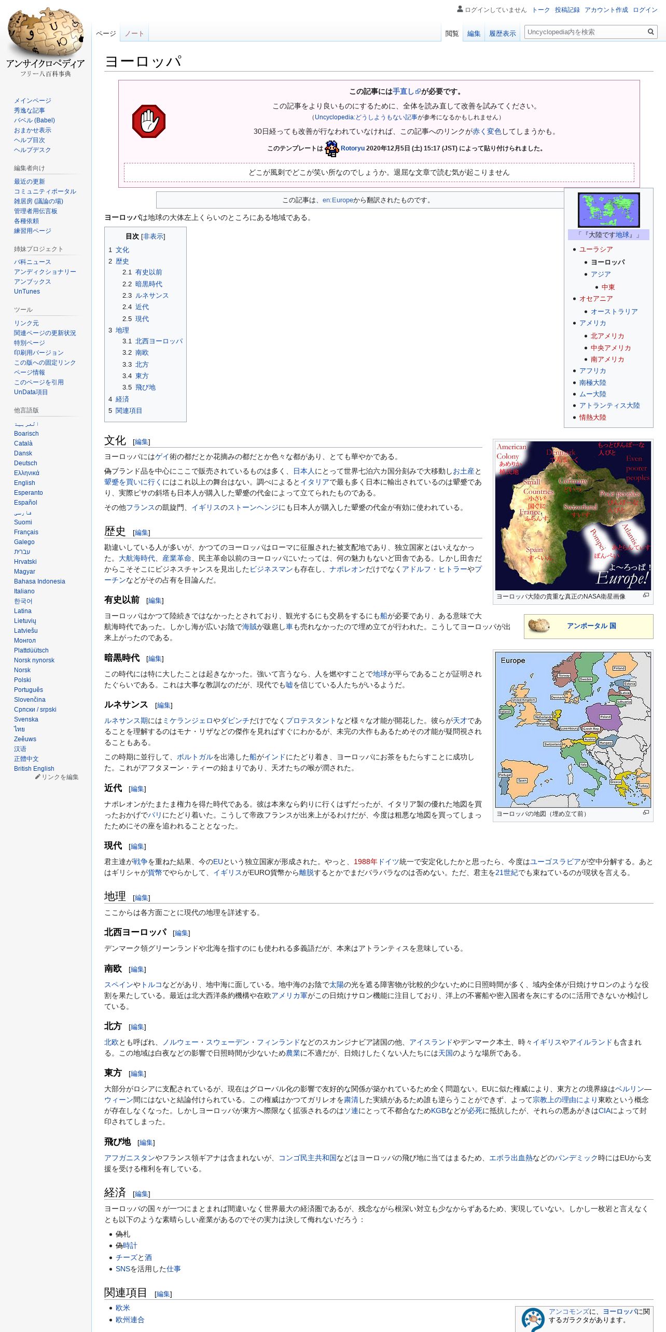This screenshot has height=1332, width=666.
Task: Jump to 4 経済 in contents
Action: 119,399
